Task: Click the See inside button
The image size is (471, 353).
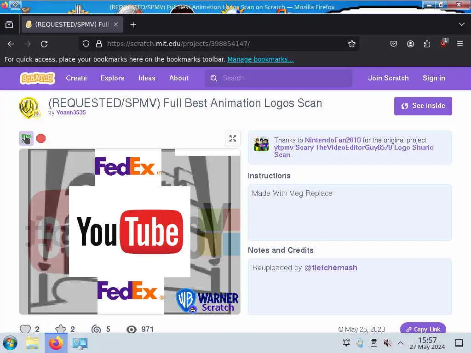Action: pos(423,106)
